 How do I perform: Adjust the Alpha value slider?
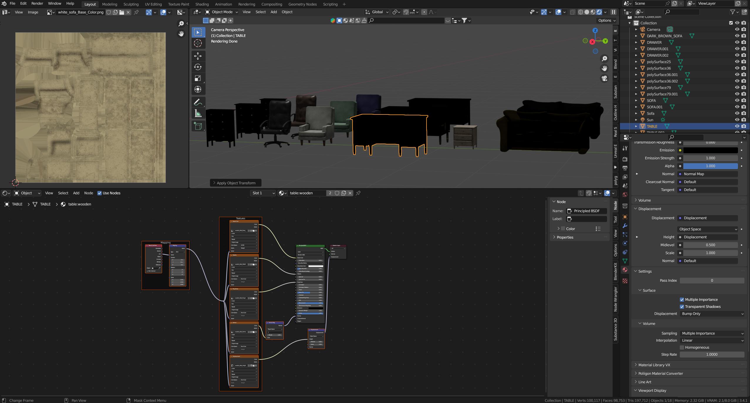click(710, 166)
